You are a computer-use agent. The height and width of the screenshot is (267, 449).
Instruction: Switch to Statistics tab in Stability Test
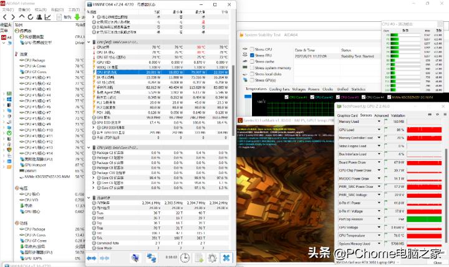point(358,89)
